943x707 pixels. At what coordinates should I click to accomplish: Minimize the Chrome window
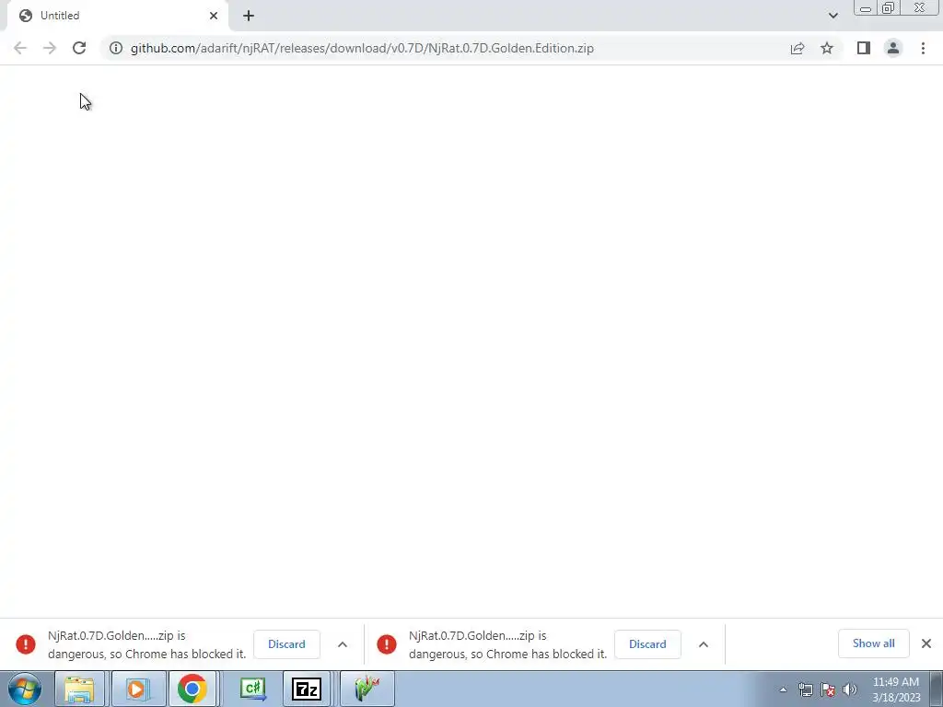tap(866, 8)
